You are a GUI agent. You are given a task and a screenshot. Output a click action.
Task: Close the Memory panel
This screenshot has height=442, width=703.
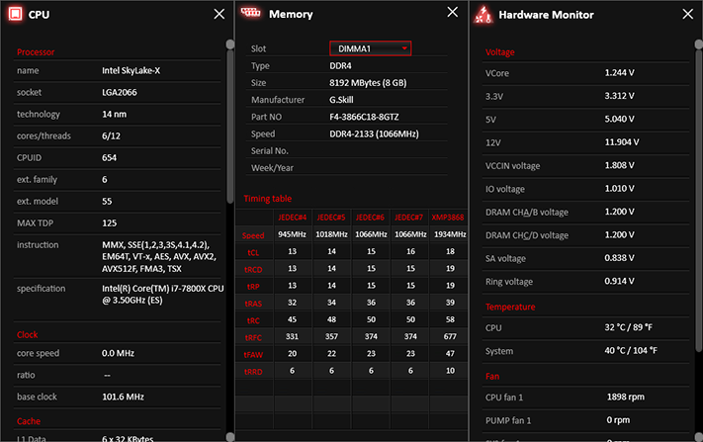[x=453, y=12]
